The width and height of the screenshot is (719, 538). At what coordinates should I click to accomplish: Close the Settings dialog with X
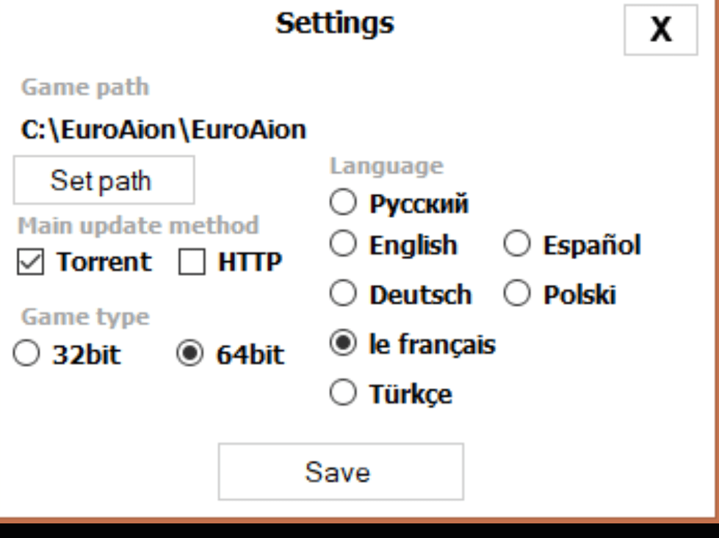point(660,30)
